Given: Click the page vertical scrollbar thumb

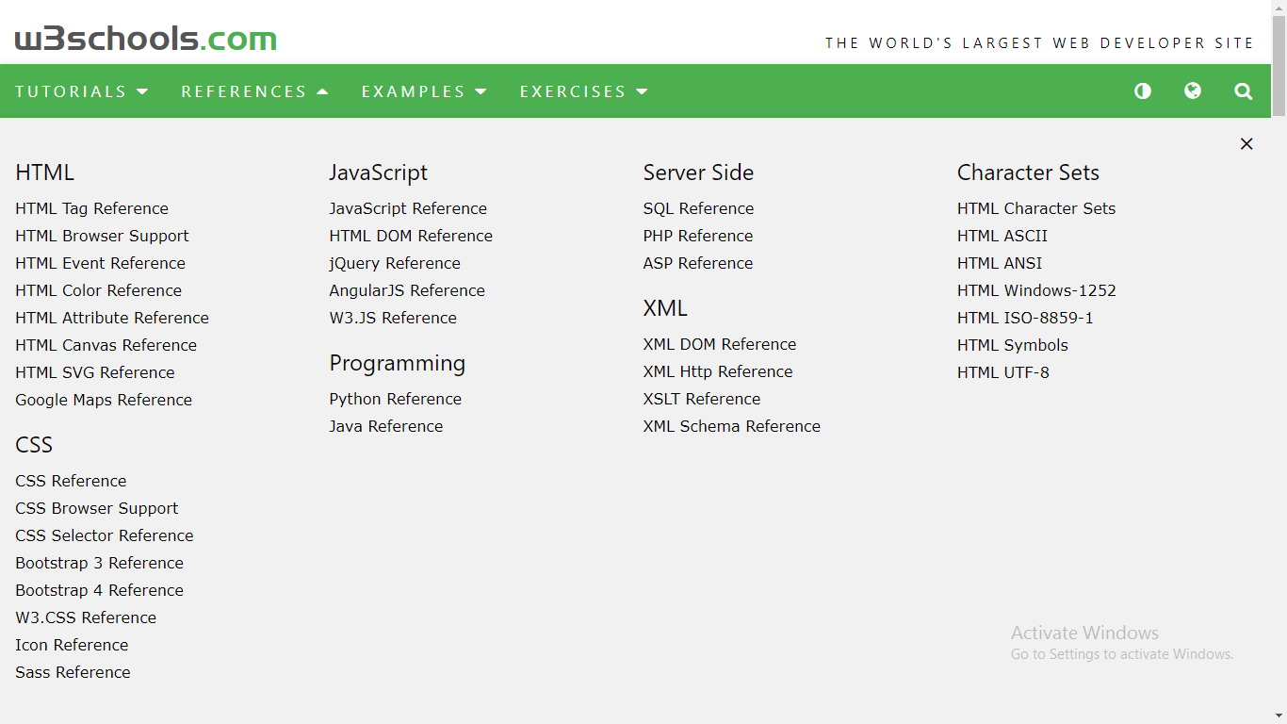Looking at the screenshot, I should [1279, 64].
